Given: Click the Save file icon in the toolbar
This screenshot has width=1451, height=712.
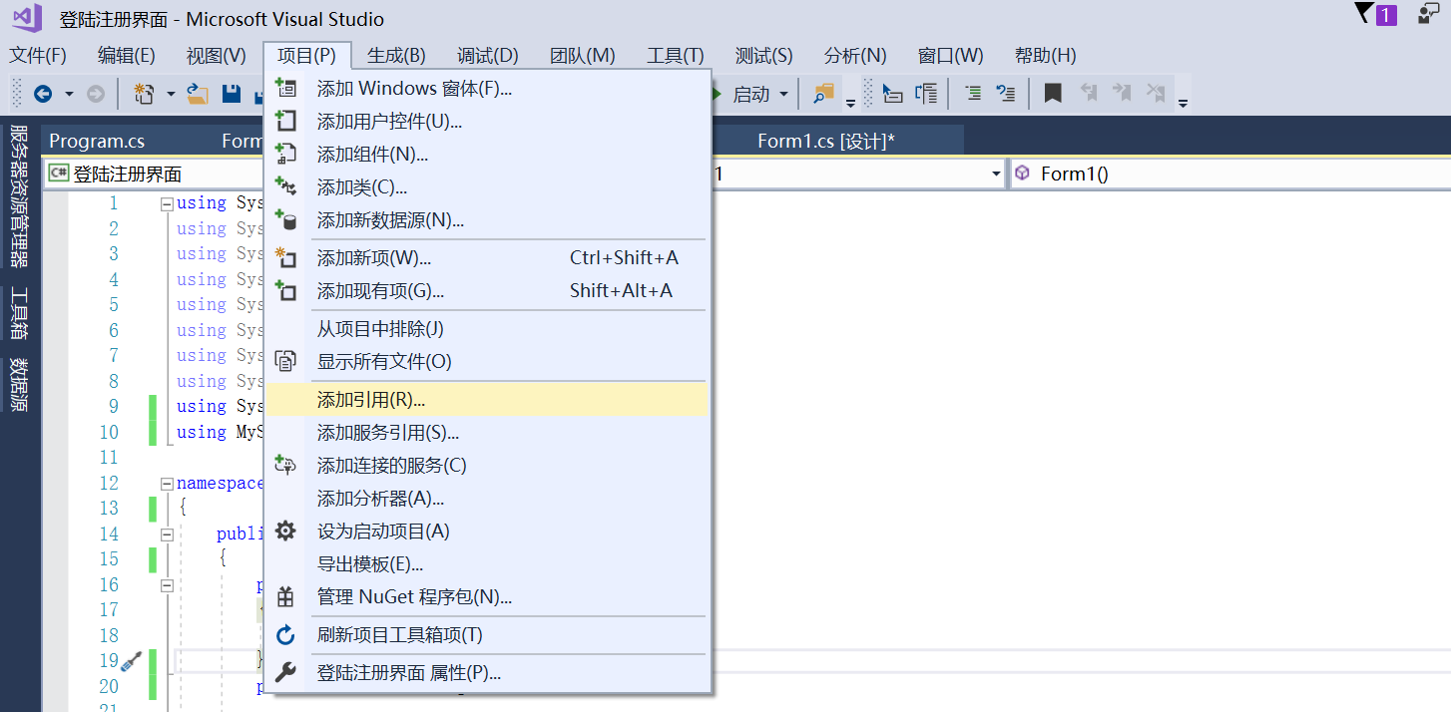Looking at the screenshot, I should [230, 93].
